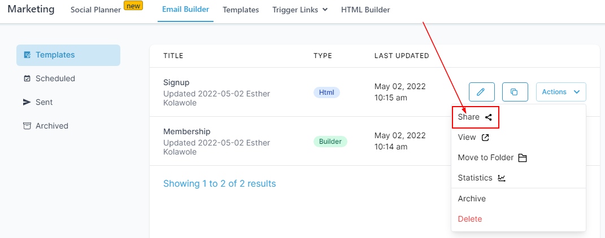Screen dimensions: 605x238
Task: Collapse the Actions dropdown button
Action: pos(561,91)
